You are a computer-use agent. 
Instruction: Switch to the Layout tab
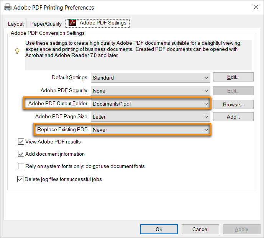pyautogui.click(x=16, y=24)
